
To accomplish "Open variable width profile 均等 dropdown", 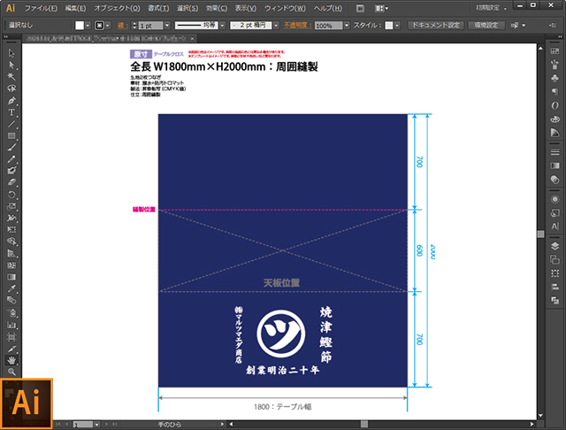I will [x=222, y=26].
